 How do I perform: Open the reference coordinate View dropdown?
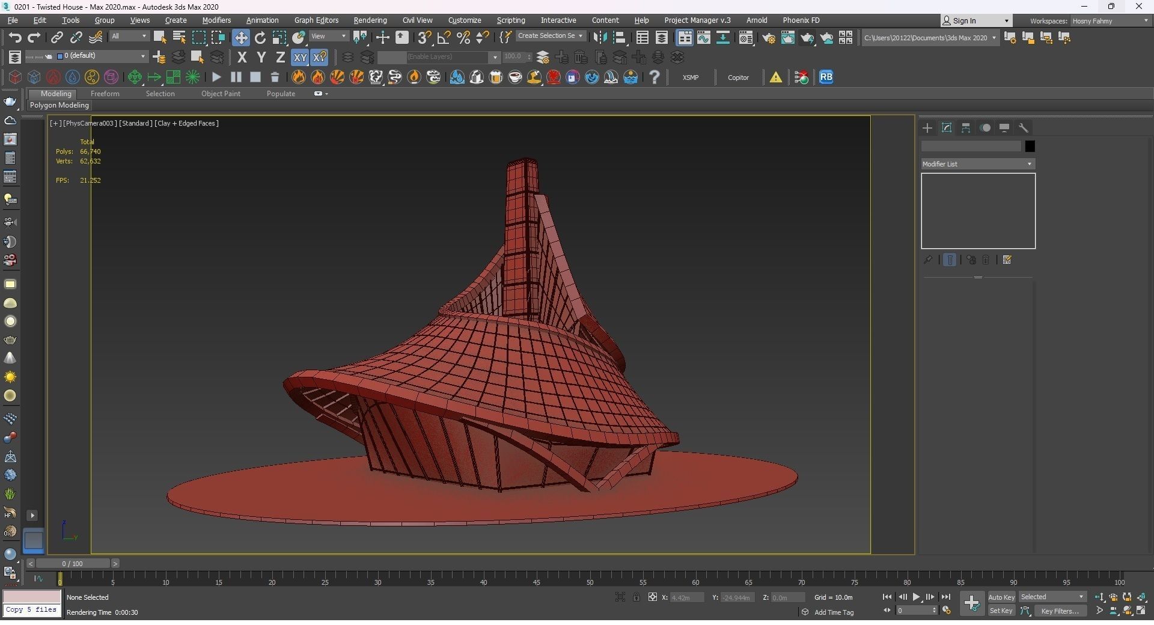click(328, 37)
